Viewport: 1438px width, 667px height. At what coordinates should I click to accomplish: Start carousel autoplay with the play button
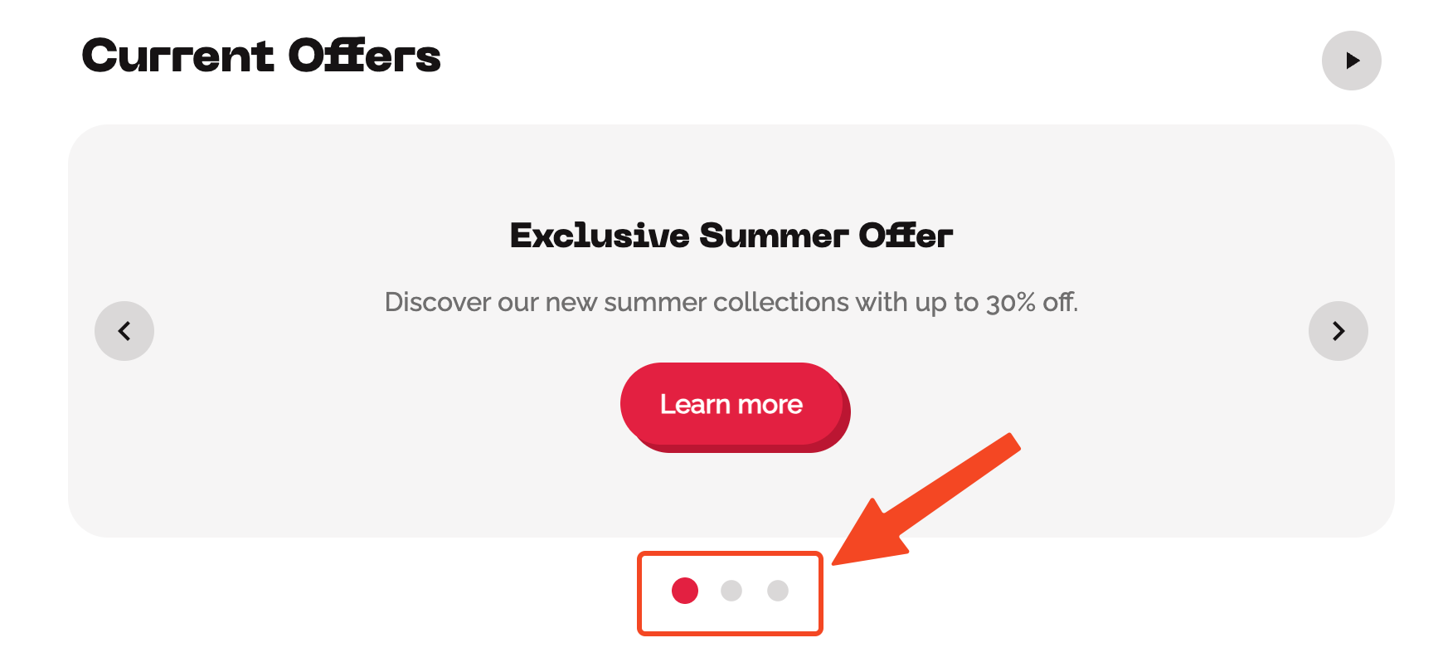point(1351,61)
